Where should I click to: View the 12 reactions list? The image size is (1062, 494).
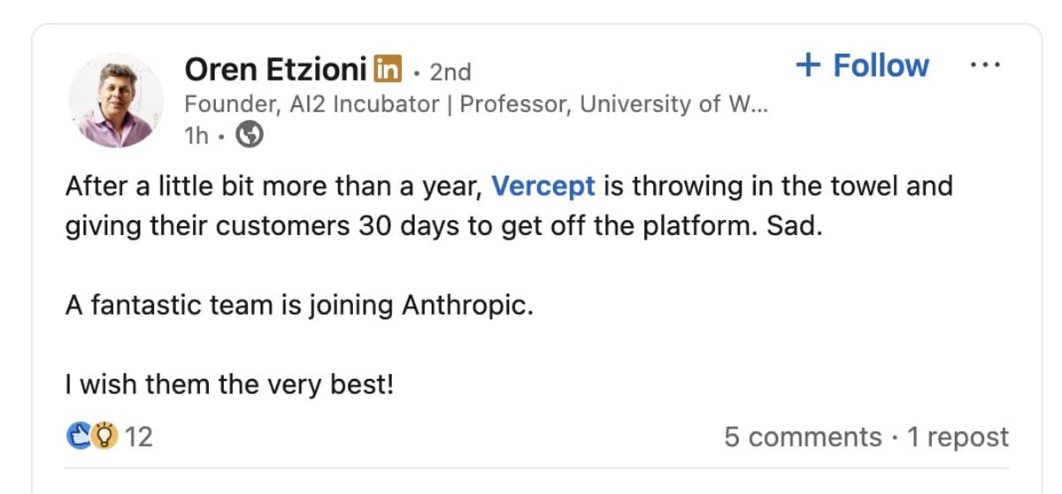[x=138, y=437]
